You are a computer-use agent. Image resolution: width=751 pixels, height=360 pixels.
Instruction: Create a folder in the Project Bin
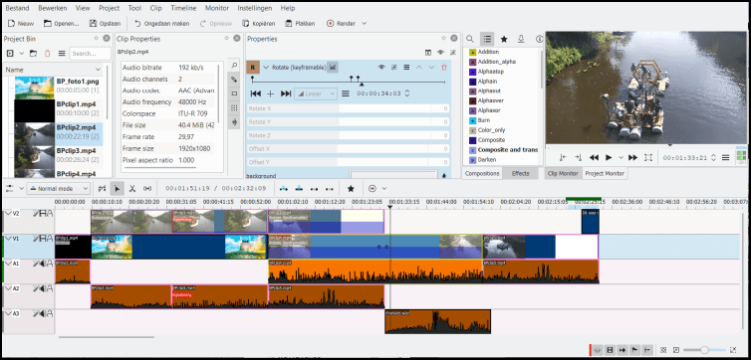(x=33, y=53)
